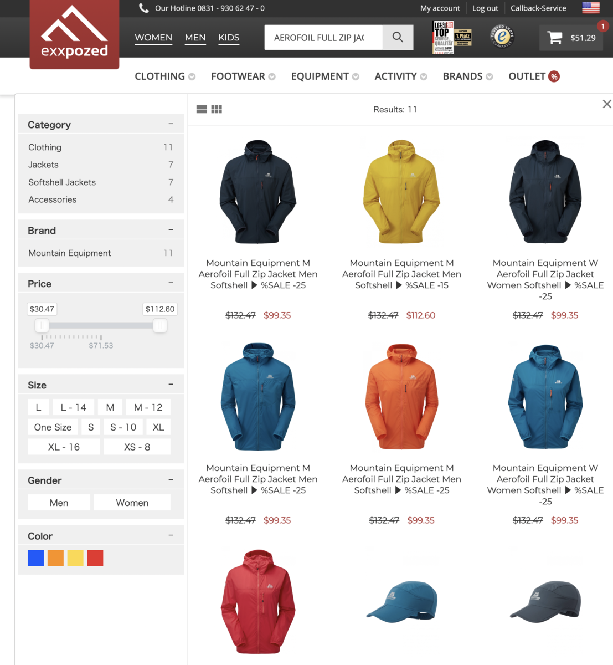613x665 pixels.
Task: Click the search magnifier icon
Action: point(398,37)
